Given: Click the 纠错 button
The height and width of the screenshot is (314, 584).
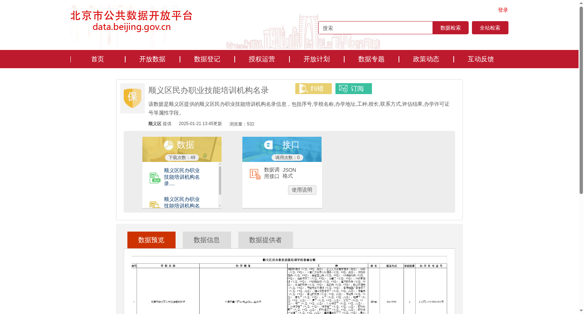Looking at the screenshot, I should [x=314, y=89].
